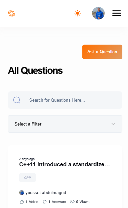
Task: Click the 1 Votes label
Action: point(32,202)
